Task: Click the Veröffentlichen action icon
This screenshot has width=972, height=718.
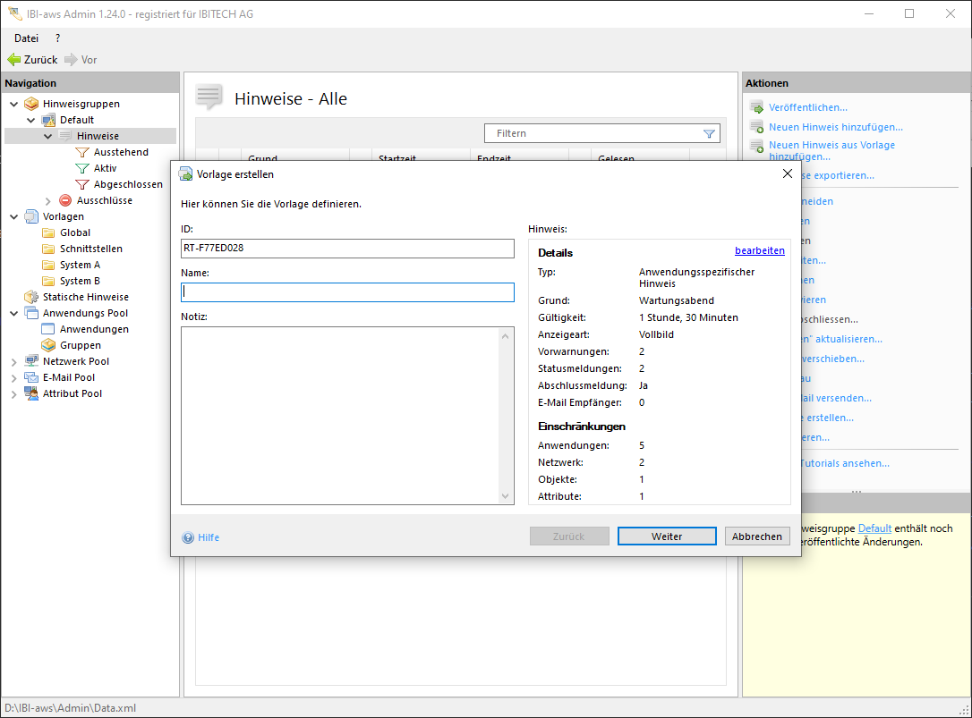Action: click(x=756, y=107)
